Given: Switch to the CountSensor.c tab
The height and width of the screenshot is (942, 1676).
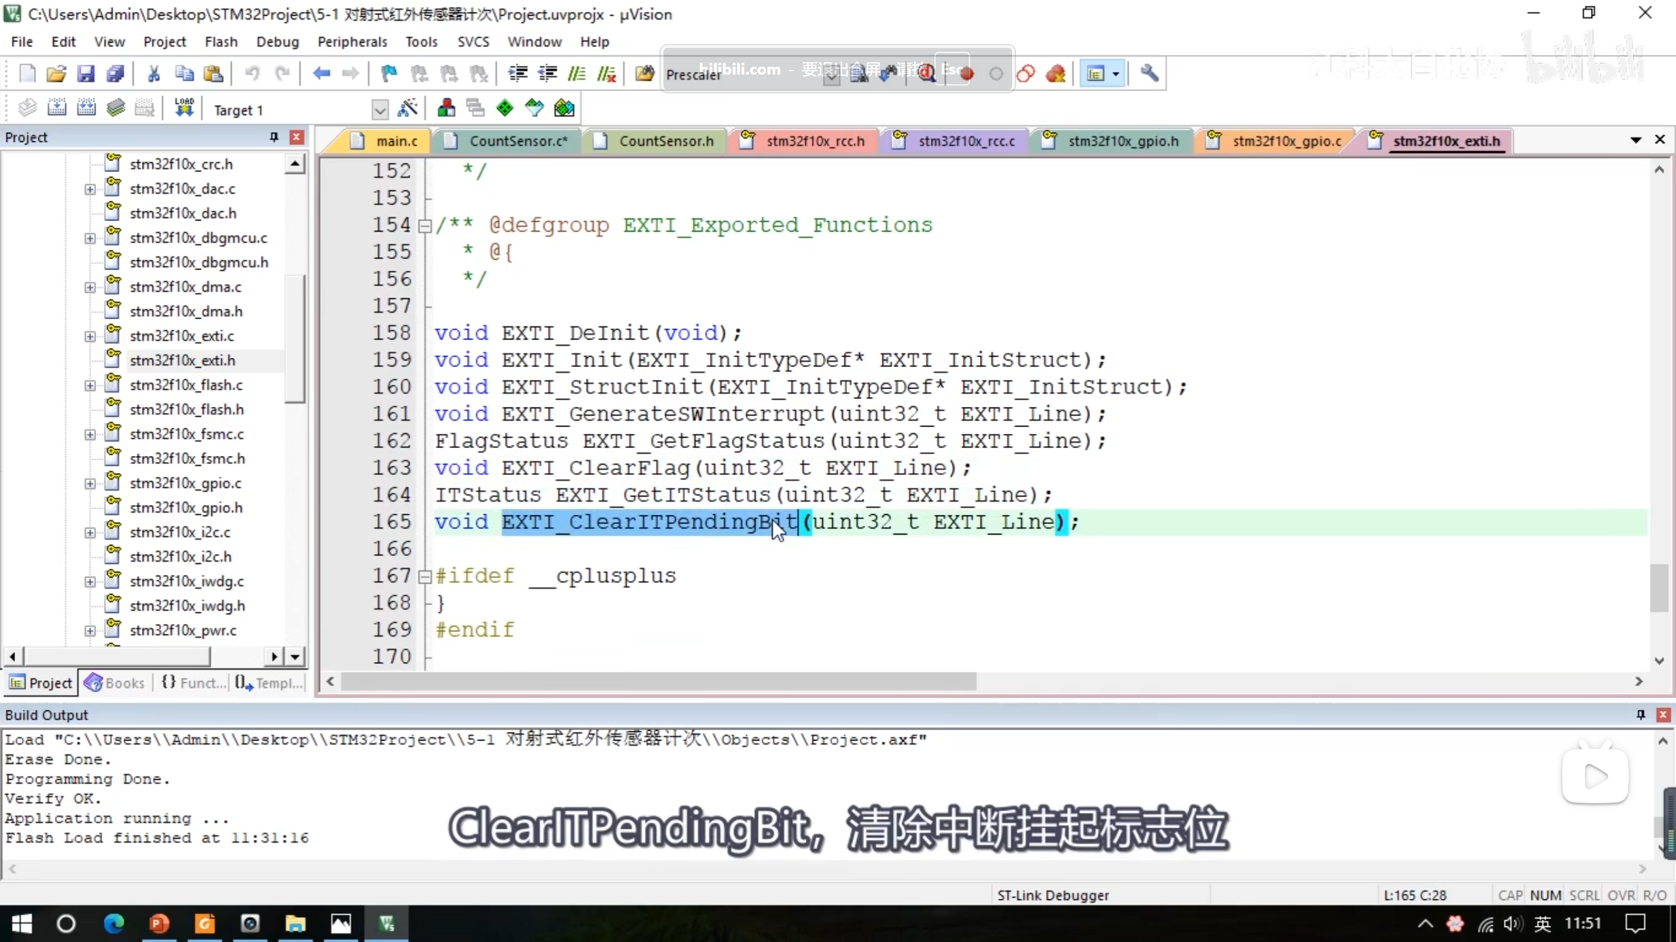Looking at the screenshot, I should click(517, 141).
